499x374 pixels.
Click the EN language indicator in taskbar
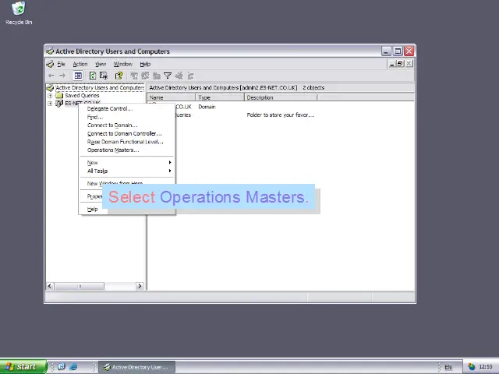(x=448, y=367)
